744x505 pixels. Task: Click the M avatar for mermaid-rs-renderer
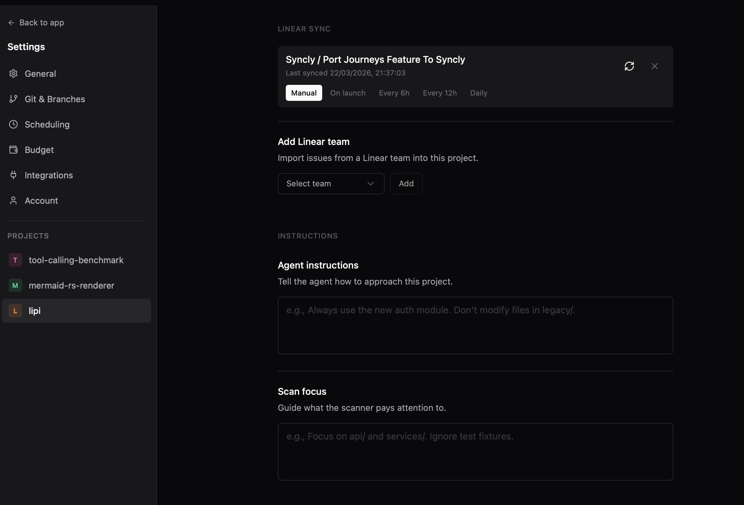15,285
